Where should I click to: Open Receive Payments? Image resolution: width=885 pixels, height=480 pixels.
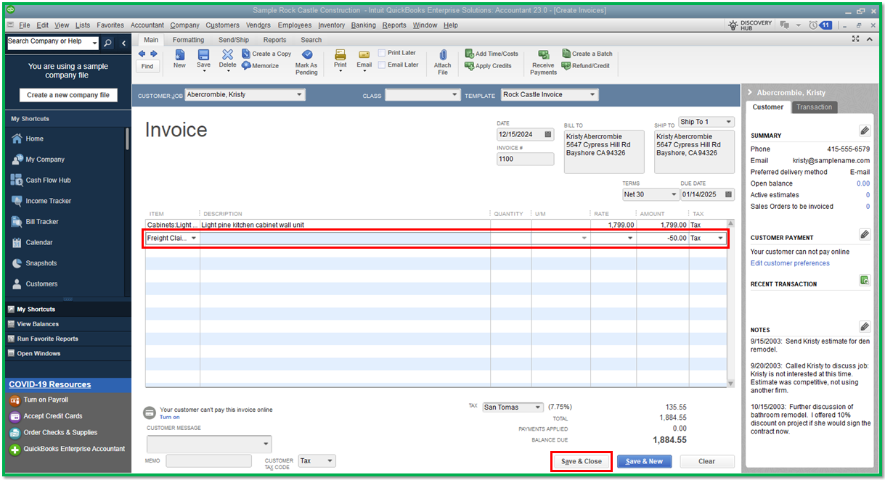click(x=543, y=62)
